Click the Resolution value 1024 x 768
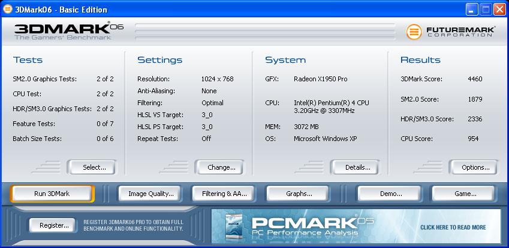This screenshot has height=248, width=509. (x=217, y=79)
